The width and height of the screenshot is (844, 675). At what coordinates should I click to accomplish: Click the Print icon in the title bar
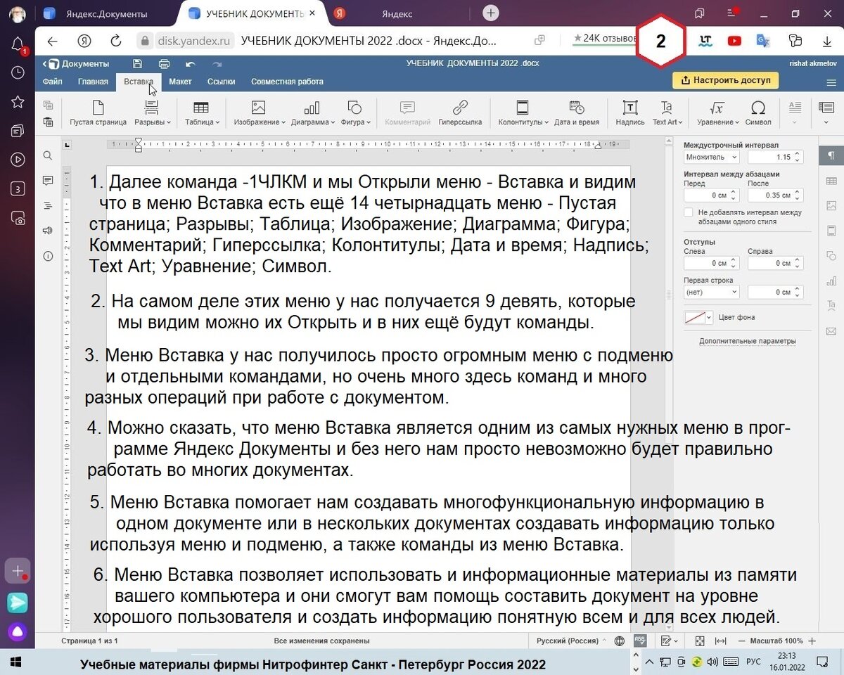pos(164,63)
